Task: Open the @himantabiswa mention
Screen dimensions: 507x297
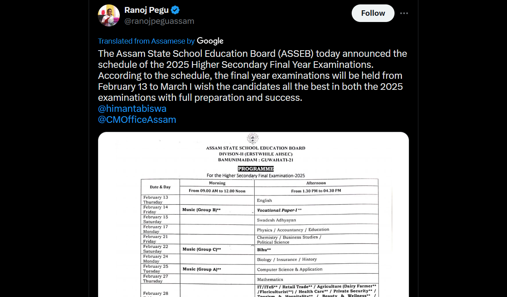Action: click(x=132, y=109)
